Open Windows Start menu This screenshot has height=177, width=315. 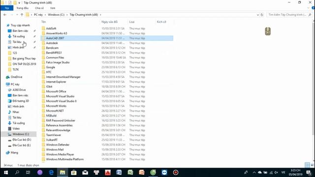[x=6, y=173]
